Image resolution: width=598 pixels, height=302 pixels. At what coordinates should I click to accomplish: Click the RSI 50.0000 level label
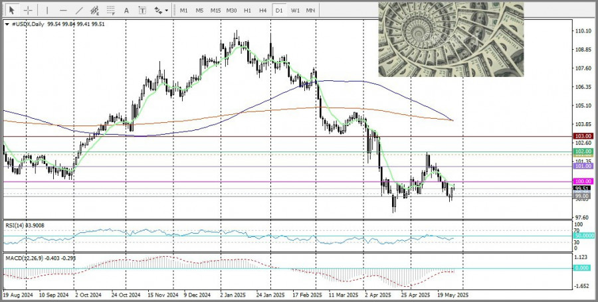583,236
